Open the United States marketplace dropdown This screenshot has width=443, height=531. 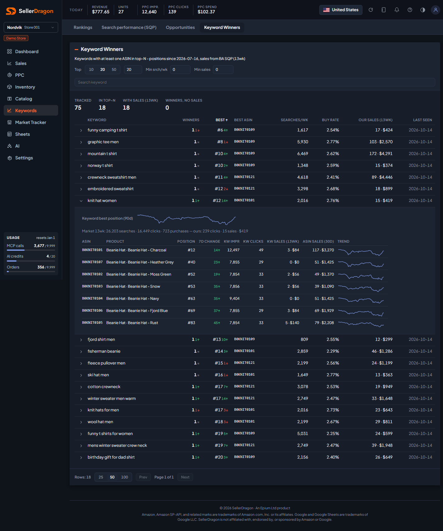tap(341, 10)
